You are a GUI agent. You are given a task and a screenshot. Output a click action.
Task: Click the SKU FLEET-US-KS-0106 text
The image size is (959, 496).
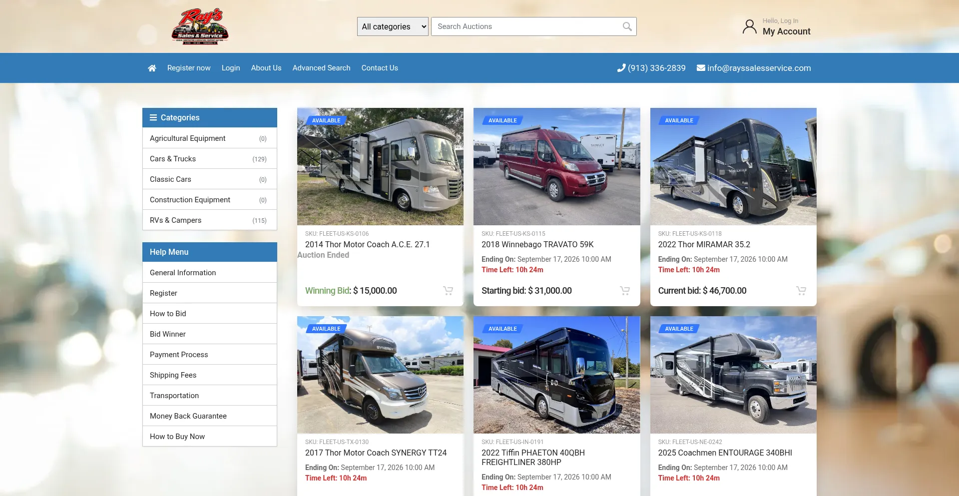pyautogui.click(x=337, y=234)
